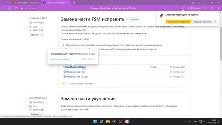Click the github.com address field
Image resolution: width=222 pixels, height=125 pixels.
click(31, 8)
